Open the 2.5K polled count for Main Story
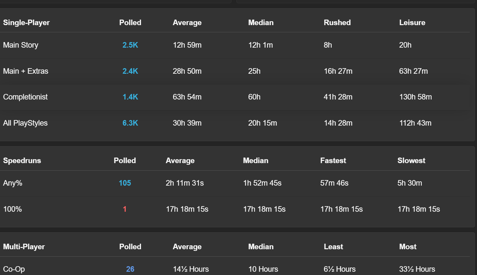Image resolution: width=477 pixels, height=275 pixels. pyautogui.click(x=130, y=45)
